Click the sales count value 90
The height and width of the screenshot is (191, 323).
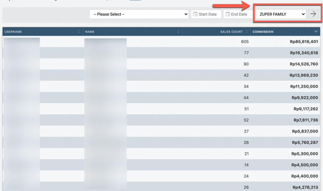246,64
